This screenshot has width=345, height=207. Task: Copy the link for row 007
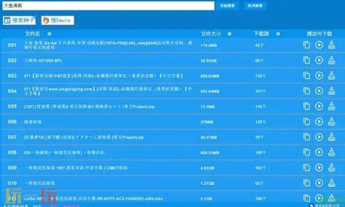(306, 137)
